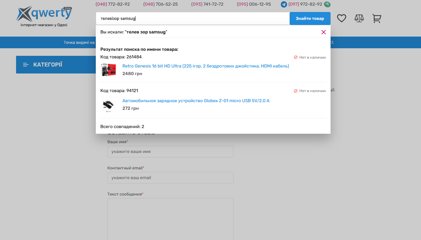This screenshot has width=421, height=240.
Task: Call phone number (095) 006-12-95
Action: 254,4
